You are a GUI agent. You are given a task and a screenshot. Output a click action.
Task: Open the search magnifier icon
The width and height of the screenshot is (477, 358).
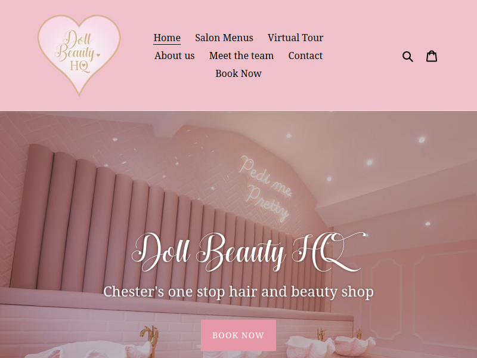click(x=408, y=56)
